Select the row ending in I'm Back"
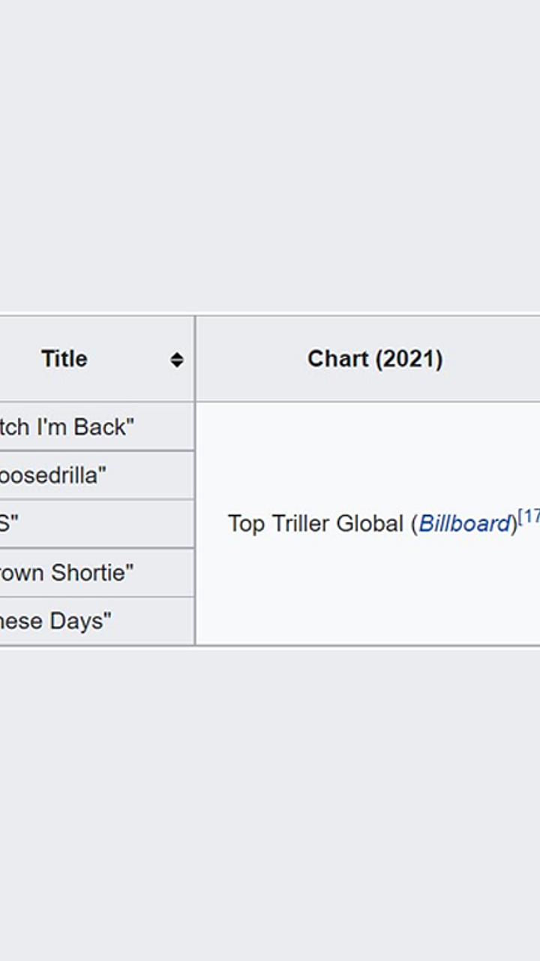Image resolution: width=540 pixels, height=961 pixels. tap(97, 426)
